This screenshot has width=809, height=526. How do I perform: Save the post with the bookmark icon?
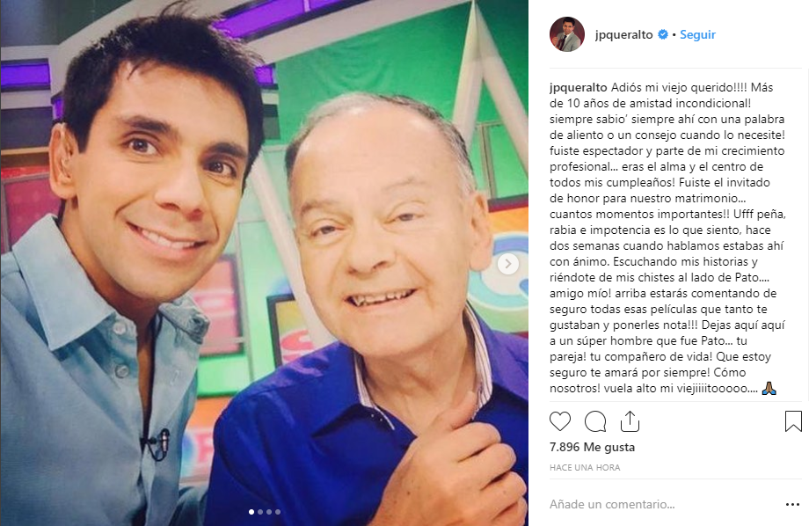[793, 421]
